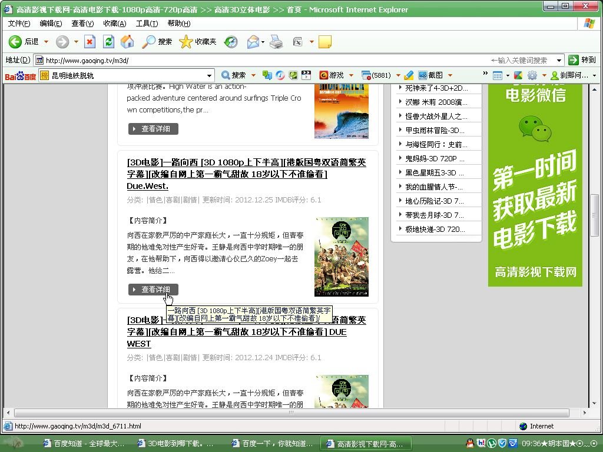This screenshot has width=603, height=452.
Task: Expand the 后退 back button dropdown arrow
Action: click(45, 42)
